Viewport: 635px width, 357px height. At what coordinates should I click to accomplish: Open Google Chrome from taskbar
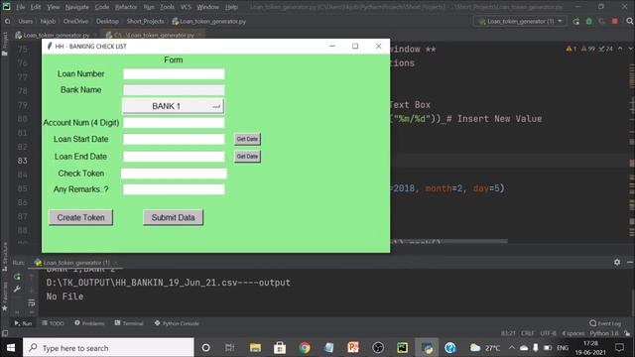(x=305, y=348)
